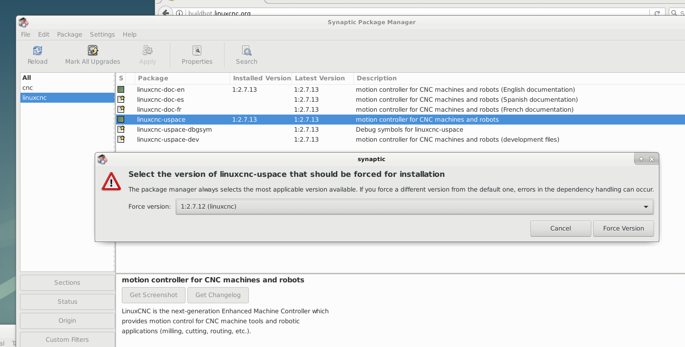Open the Package menu
Viewport: 685px width, 347px height.
[69, 34]
